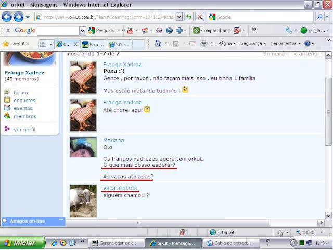
Task: Click the vaca atolada cow photo thumbnail
Action: tap(83, 201)
